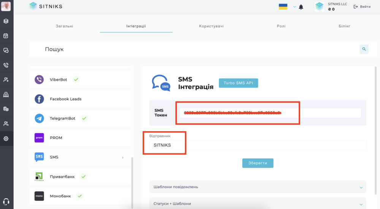Click the SMS row arrow
This screenshot has height=209, width=380.
(123, 158)
